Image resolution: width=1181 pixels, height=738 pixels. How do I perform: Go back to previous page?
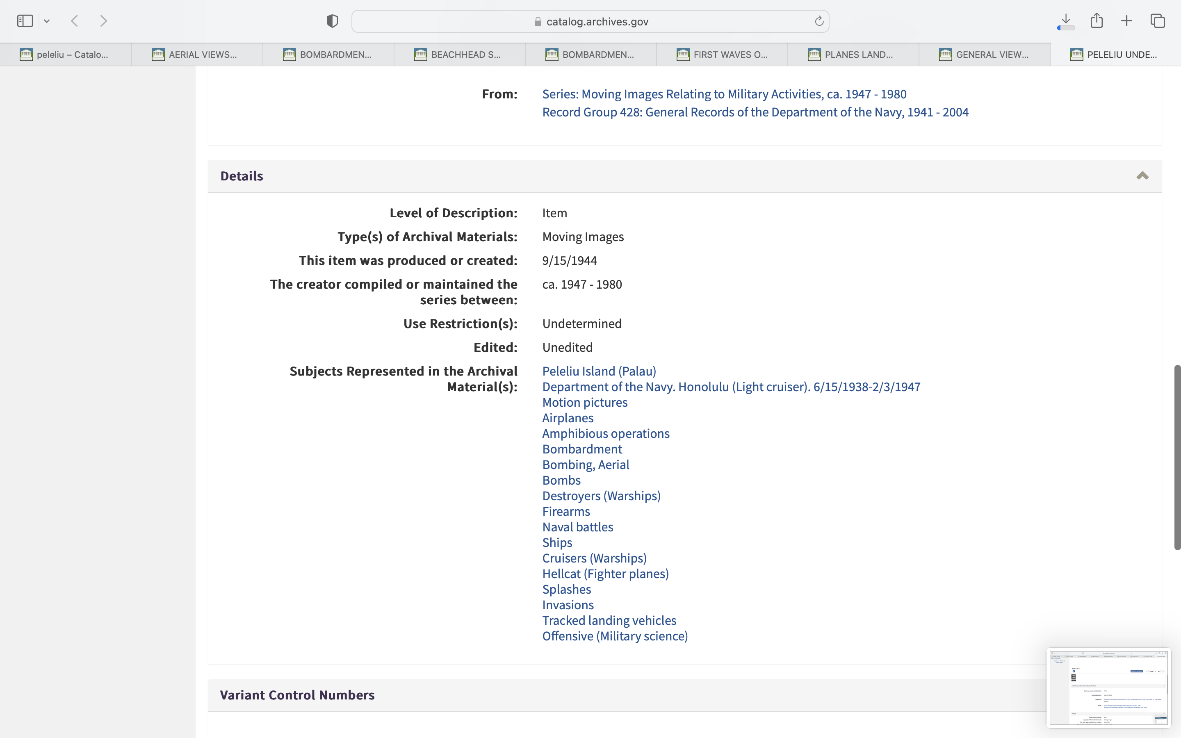75,21
